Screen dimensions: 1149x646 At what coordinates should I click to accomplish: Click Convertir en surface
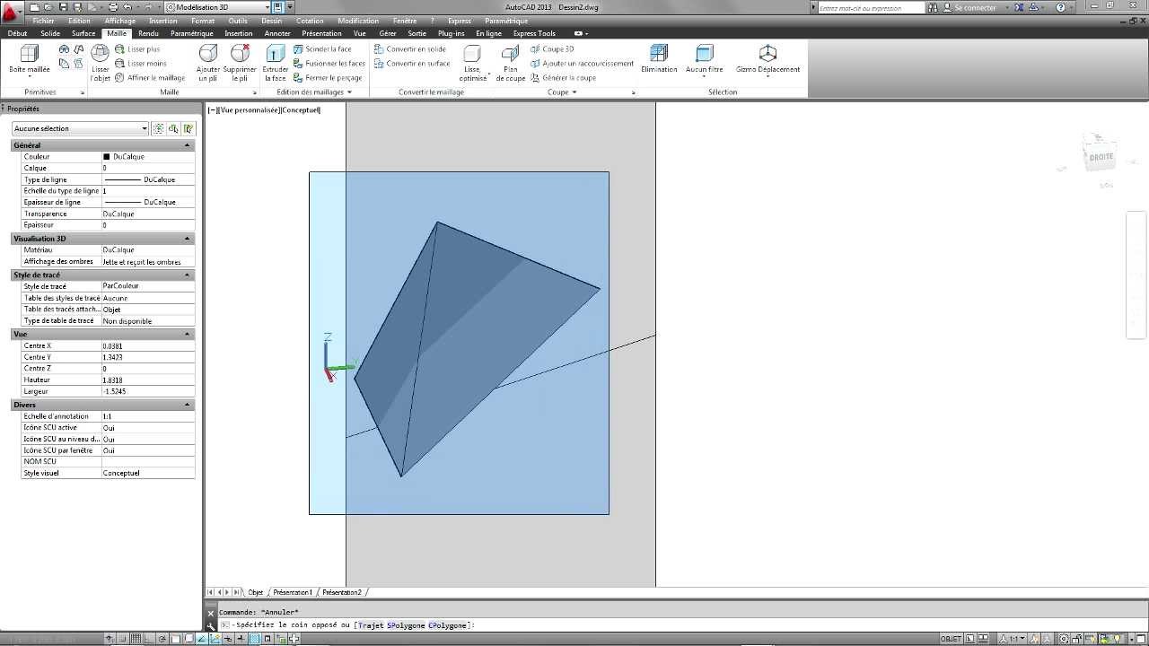tap(412, 64)
